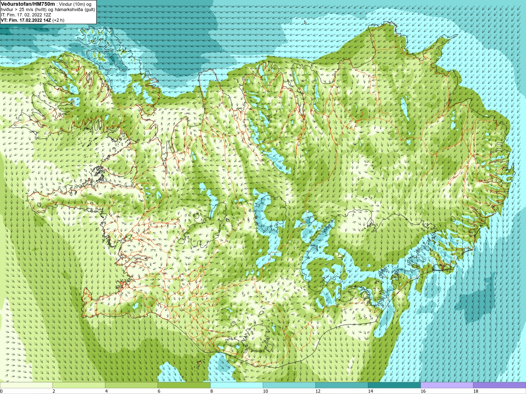Click the pale cyan 8–10 m/s legend swatch
526x394 pixels.
point(237,385)
